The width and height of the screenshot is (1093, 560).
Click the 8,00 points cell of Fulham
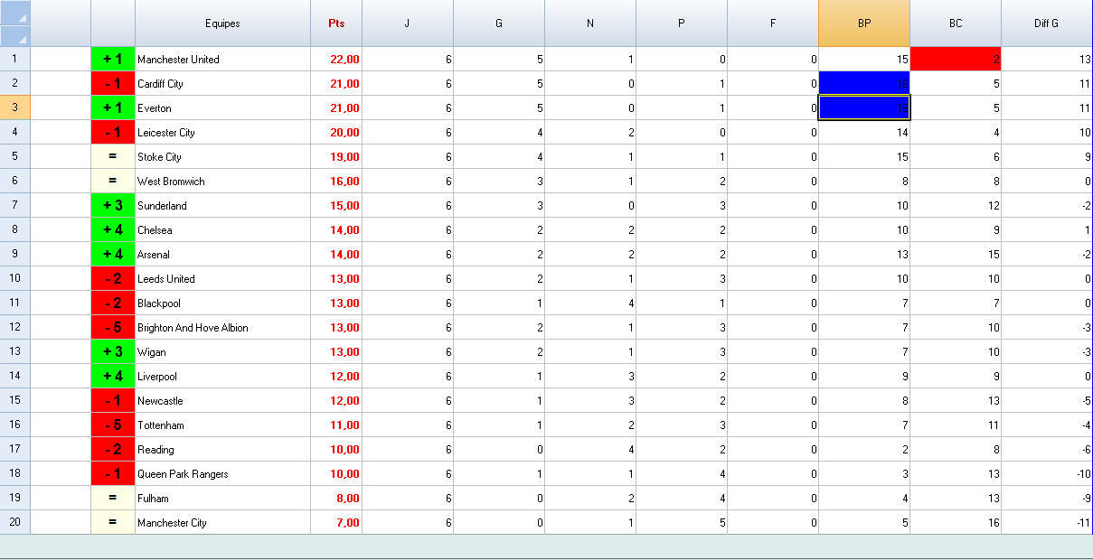[x=336, y=498]
